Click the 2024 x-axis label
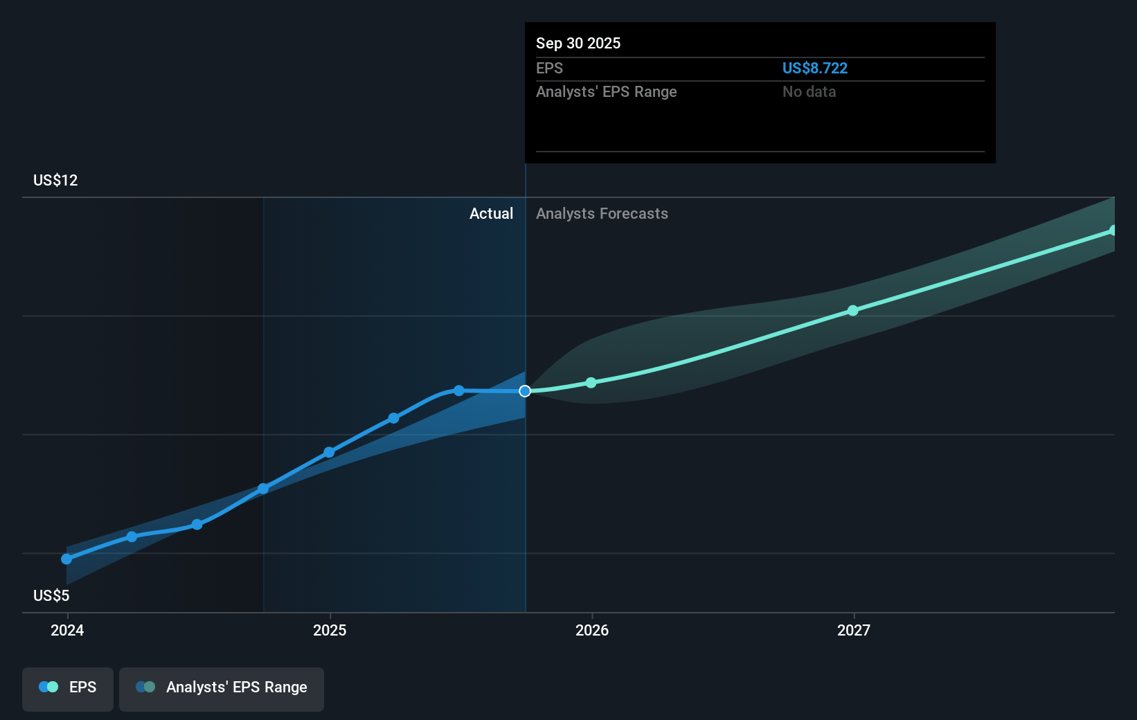1137x720 pixels. [67, 630]
